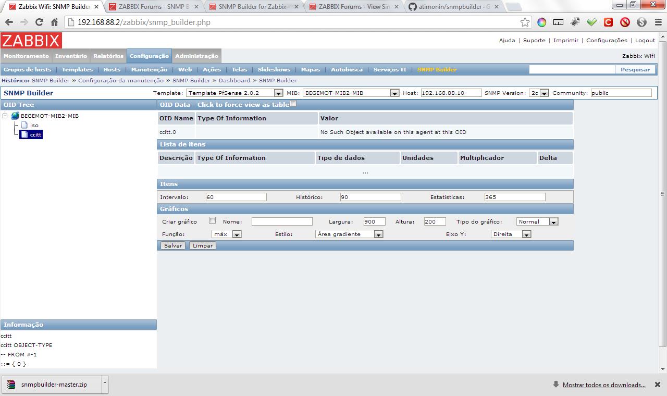Tick the force view as table checkbox
Screen dimensions: 667x396
tap(293, 104)
